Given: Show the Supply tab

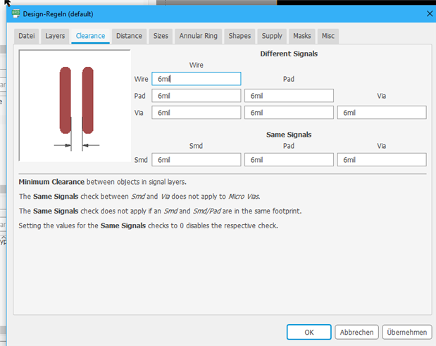Looking at the screenshot, I should 272,36.
